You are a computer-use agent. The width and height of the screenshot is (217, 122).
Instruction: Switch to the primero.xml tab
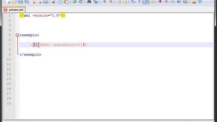point(14,10)
